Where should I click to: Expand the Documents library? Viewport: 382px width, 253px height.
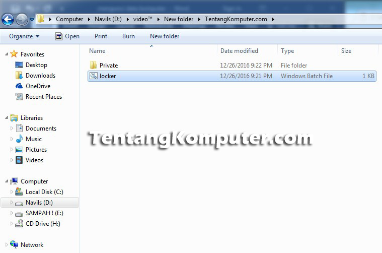[12, 128]
